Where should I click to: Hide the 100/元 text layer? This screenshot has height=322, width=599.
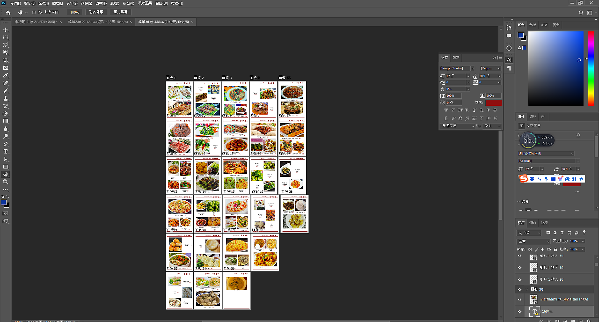tap(519, 312)
